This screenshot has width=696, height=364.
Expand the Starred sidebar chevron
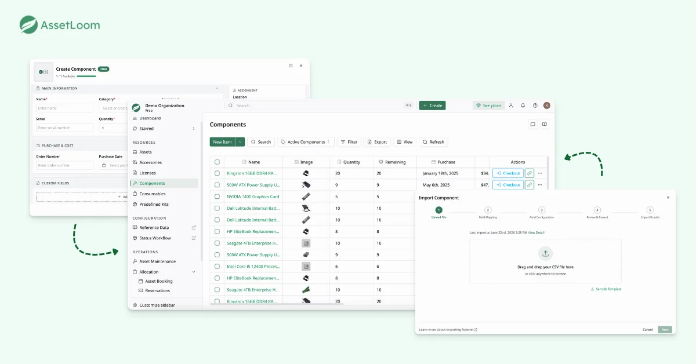tap(194, 129)
